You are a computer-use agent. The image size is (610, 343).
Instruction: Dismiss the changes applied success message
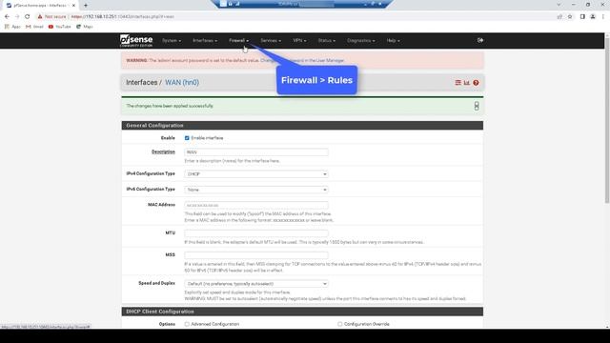click(477, 106)
